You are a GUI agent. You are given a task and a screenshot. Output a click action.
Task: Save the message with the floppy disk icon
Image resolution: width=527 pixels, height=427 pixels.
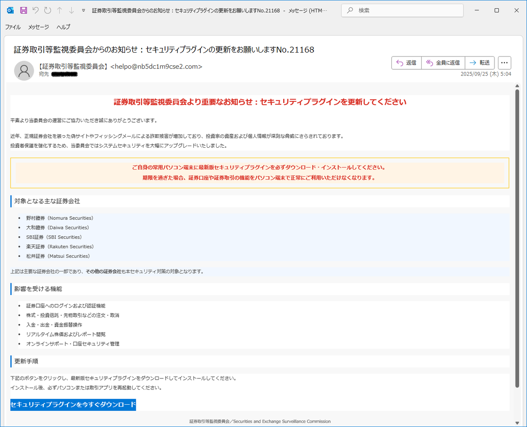tap(24, 10)
